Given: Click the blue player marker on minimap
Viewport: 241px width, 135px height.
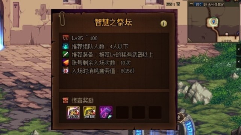Looking at the screenshot, I should pos(214,21).
